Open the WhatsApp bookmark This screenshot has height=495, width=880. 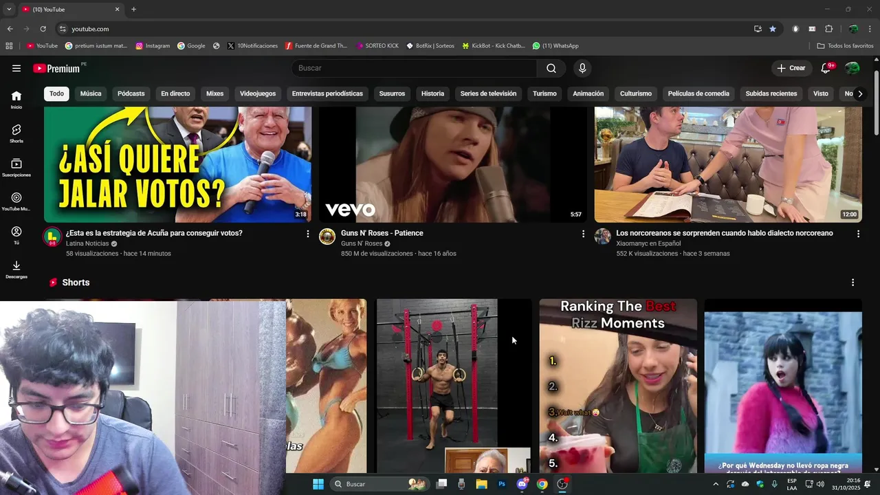pos(555,46)
